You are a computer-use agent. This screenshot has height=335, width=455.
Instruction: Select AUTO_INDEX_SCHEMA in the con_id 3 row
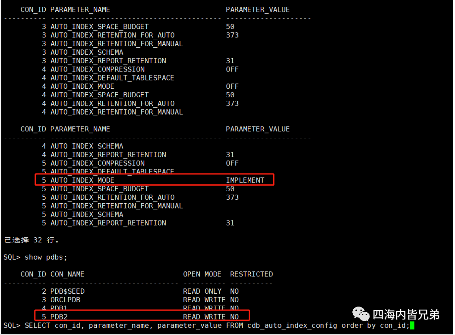pyautogui.click(x=87, y=53)
